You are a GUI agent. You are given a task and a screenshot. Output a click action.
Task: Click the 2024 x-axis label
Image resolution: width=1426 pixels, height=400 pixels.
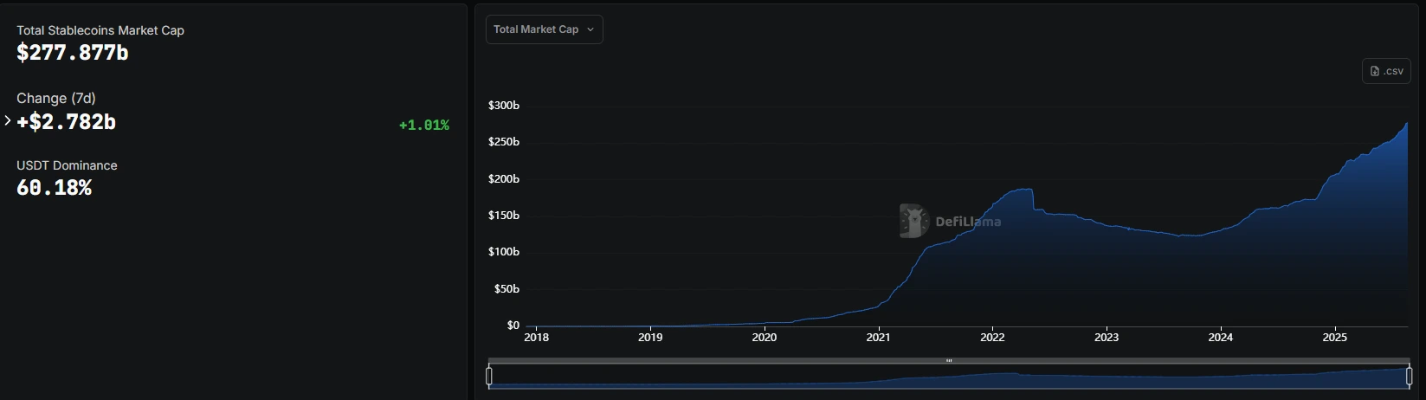click(x=1221, y=338)
